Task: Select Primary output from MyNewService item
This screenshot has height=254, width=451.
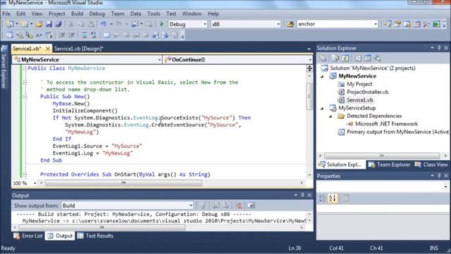Action: pyautogui.click(x=398, y=132)
